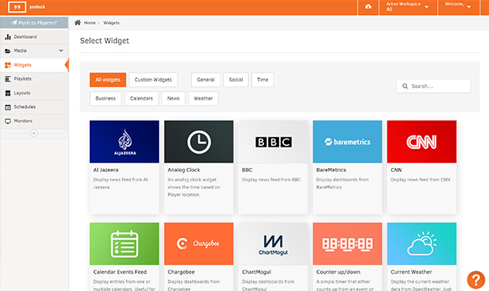Click the Layouts icon in sidebar
This screenshot has width=489, height=291.
8,93
